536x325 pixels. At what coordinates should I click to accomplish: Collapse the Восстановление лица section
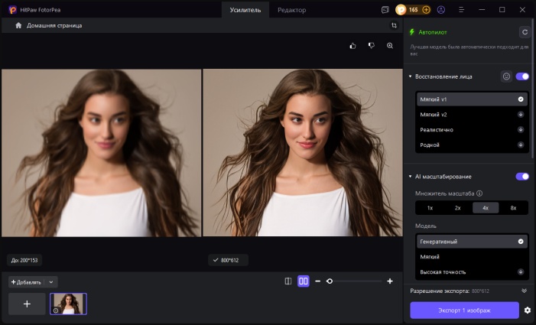411,76
